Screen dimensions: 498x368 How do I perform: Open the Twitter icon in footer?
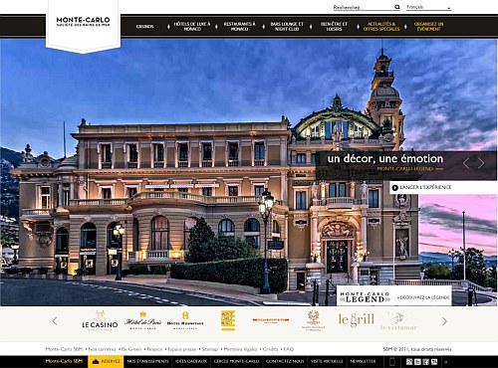[417, 362]
